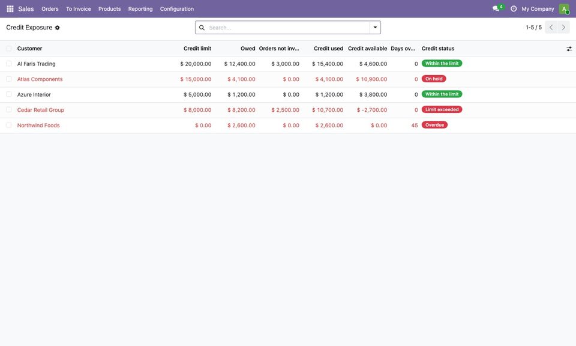The height and width of the screenshot is (346, 576).
Task: Open the apps grid menu icon
Action: tap(10, 9)
